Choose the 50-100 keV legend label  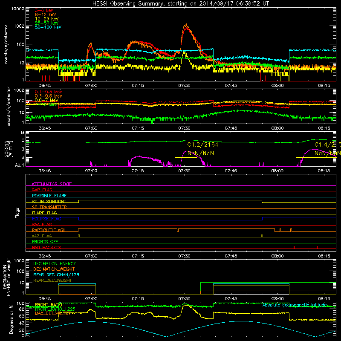[x=48, y=27]
